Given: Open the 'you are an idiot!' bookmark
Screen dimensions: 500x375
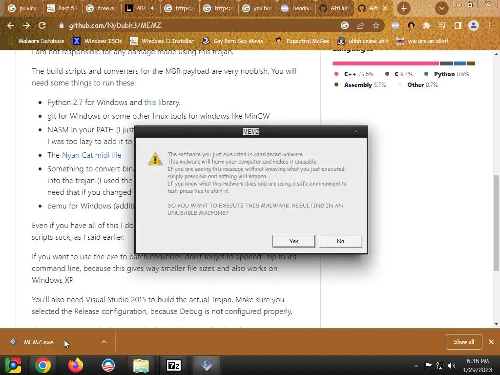Looking at the screenshot, I should pyautogui.click(x=422, y=41).
